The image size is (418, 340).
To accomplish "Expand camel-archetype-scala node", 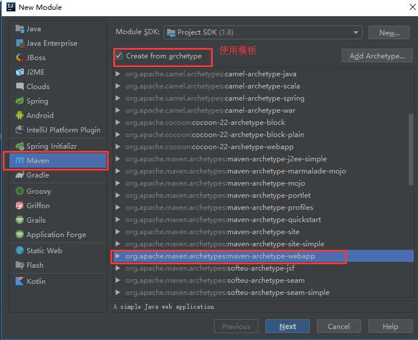I will (117, 86).
